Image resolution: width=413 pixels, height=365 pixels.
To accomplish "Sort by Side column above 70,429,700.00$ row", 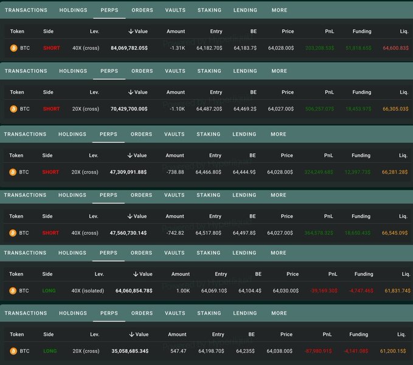I will (48, 92).
